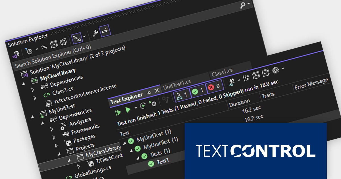Toggle the total tests flask filter
This screenshot has height=179, width=341.
182,95
